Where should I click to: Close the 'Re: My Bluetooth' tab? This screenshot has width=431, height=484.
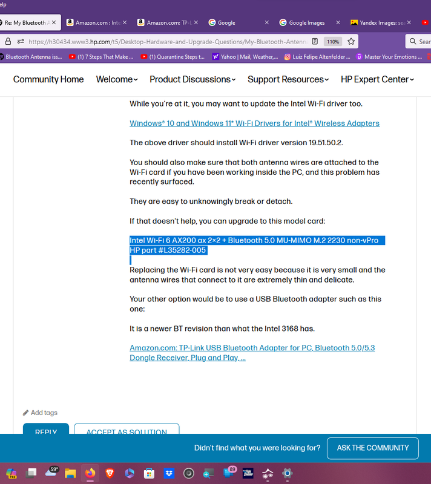pyautogui.click(x=54, y=22)
